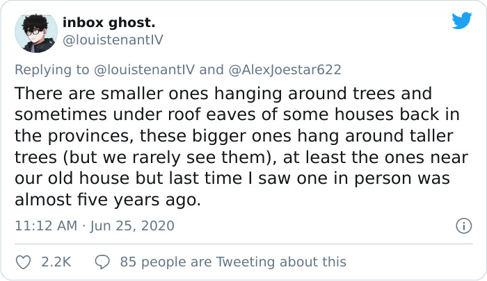Click the 2.2K likes count
The image size is (487, 281).
(56, 262)
